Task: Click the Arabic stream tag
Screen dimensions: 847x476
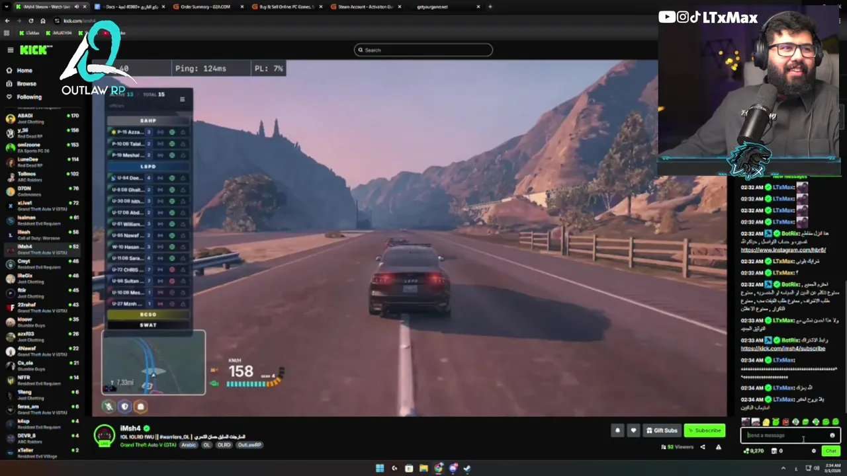Action: (x=189, y=445)
